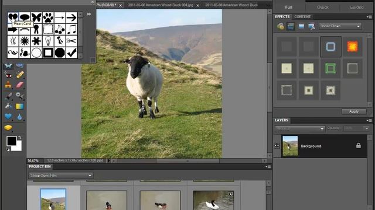Screen dimensions: 375x210
Task: Choose the Butterfly shape
Action: (36, 17)
